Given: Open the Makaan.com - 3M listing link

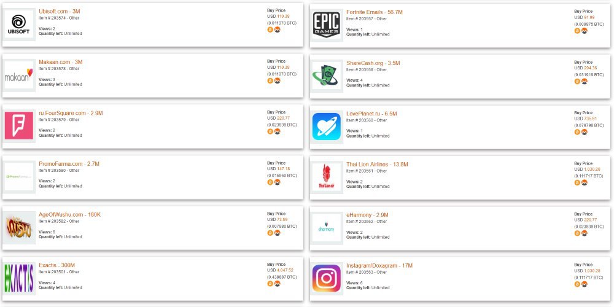Looking at the screenshot, I should tap(61, 62).
